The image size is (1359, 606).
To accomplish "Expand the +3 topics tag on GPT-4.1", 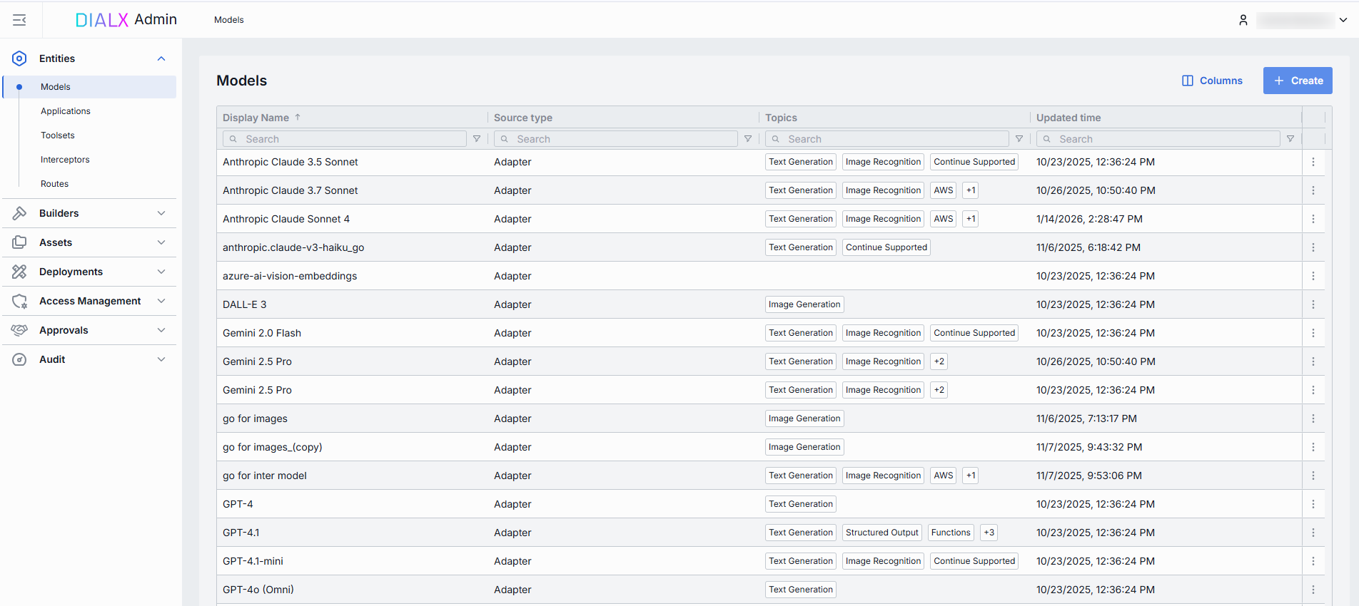I will coord(989,533).
